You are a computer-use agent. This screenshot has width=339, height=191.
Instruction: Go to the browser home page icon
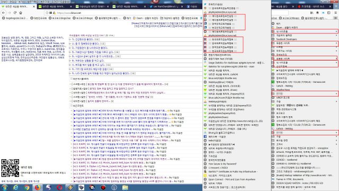coord(21,13)
